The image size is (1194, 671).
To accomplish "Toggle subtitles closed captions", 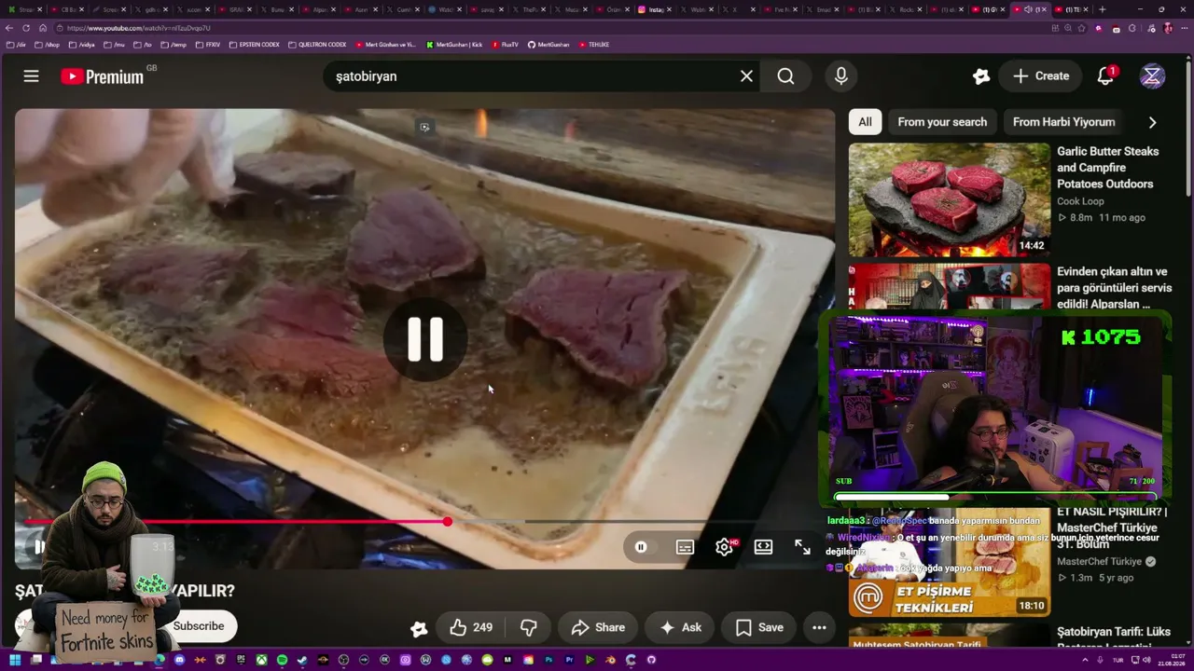I will point(685,547).
